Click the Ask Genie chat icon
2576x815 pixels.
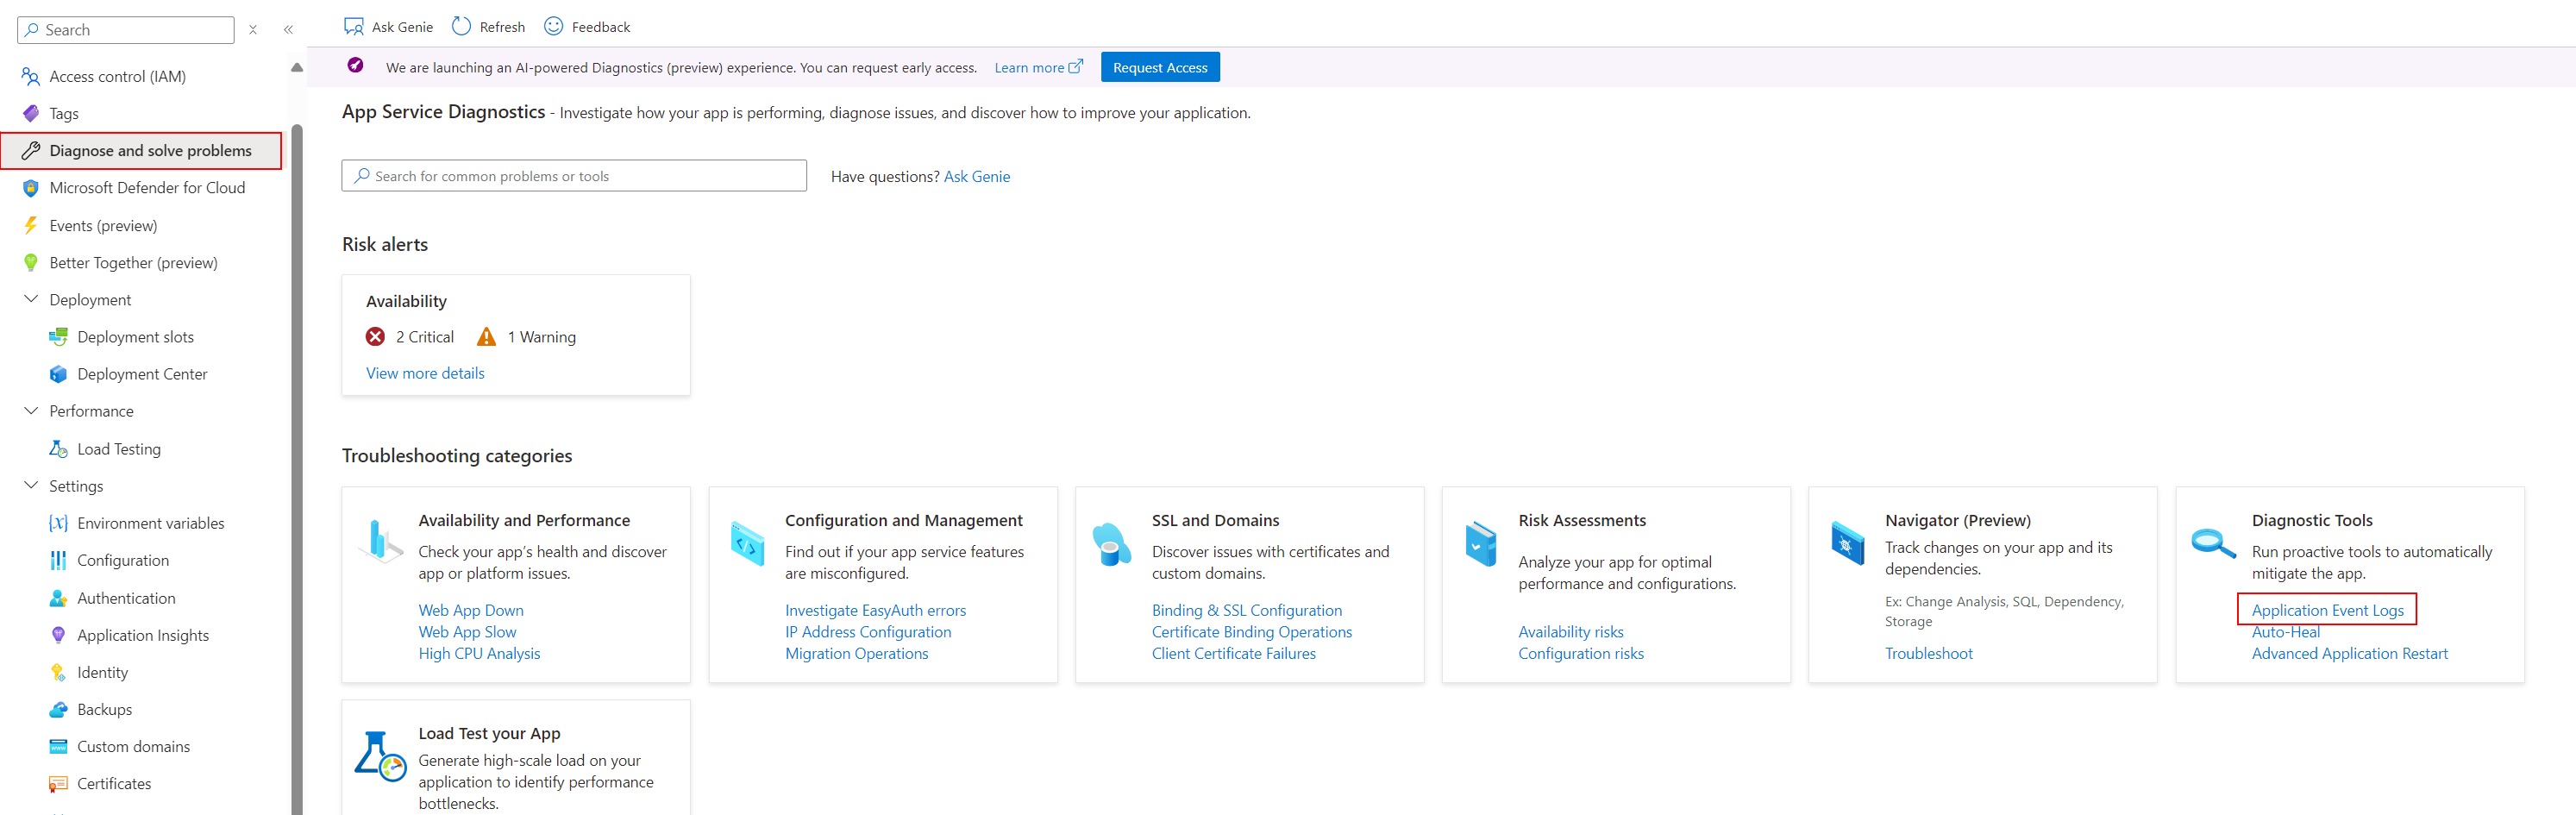[354, 27]
